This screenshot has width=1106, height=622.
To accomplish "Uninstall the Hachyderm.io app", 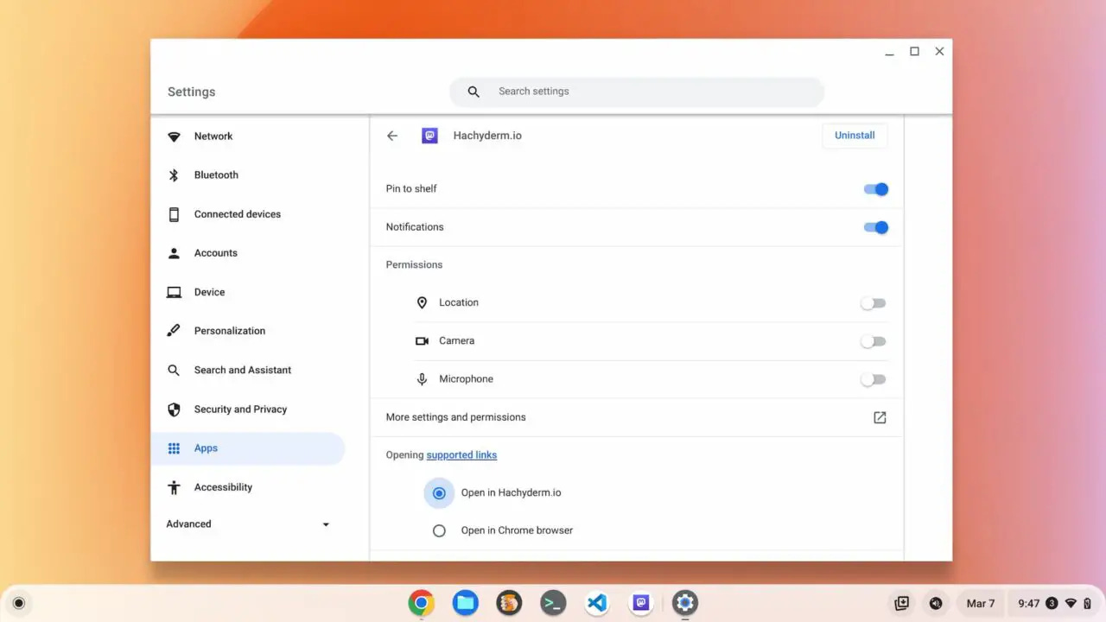I will tap(855, 136).
